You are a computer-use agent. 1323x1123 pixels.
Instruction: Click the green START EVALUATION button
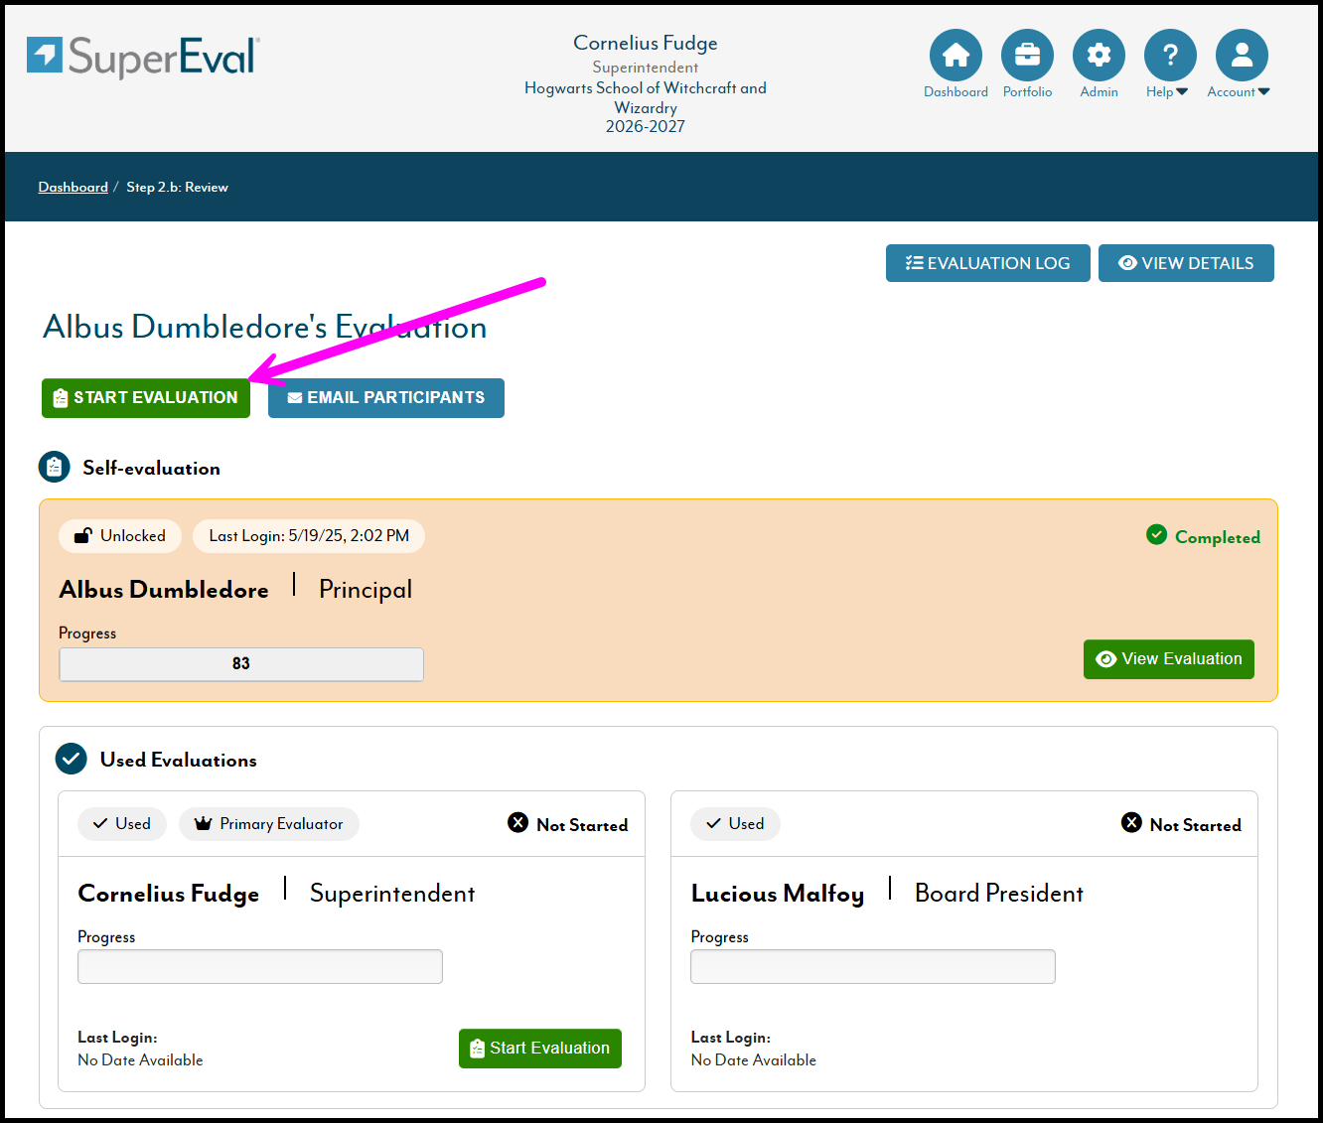click(x=146, y=398)
